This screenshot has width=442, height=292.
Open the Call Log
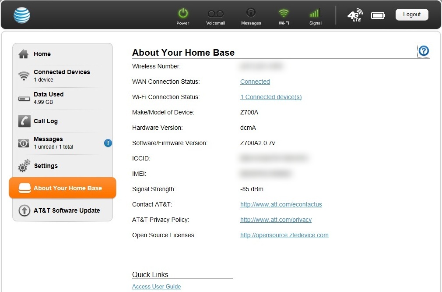45,121
